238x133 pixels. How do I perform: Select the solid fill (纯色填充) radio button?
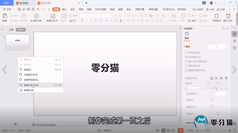pos(187,53)
